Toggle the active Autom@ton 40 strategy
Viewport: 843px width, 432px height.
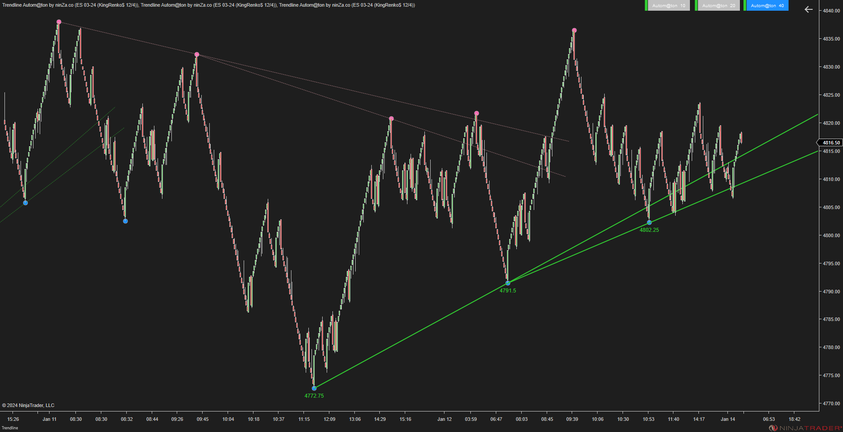pyautogui.click(x=767, y=5)
